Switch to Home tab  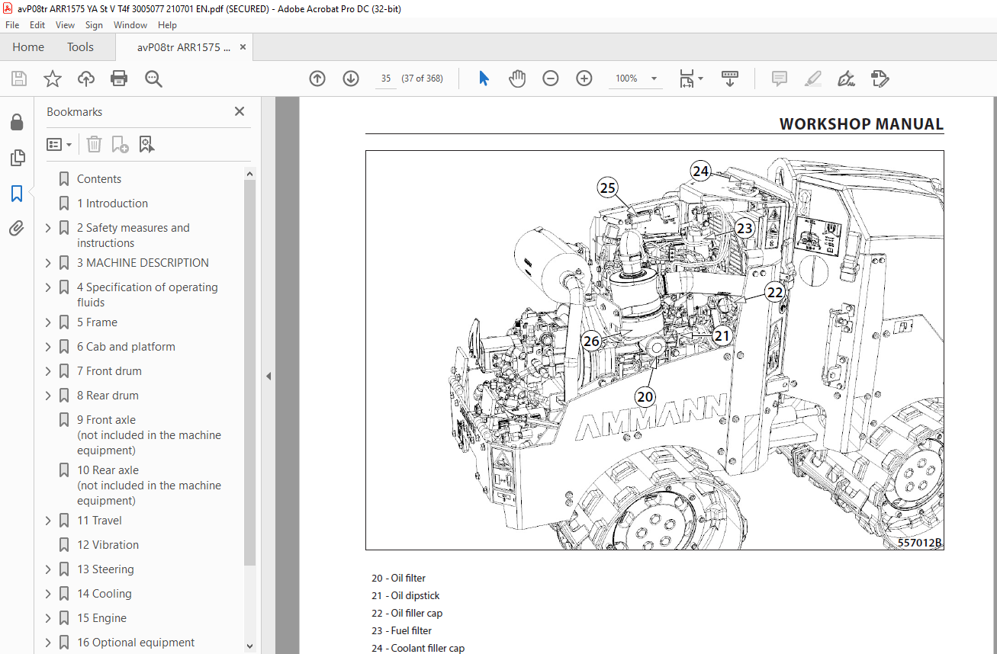pos(28,47)
